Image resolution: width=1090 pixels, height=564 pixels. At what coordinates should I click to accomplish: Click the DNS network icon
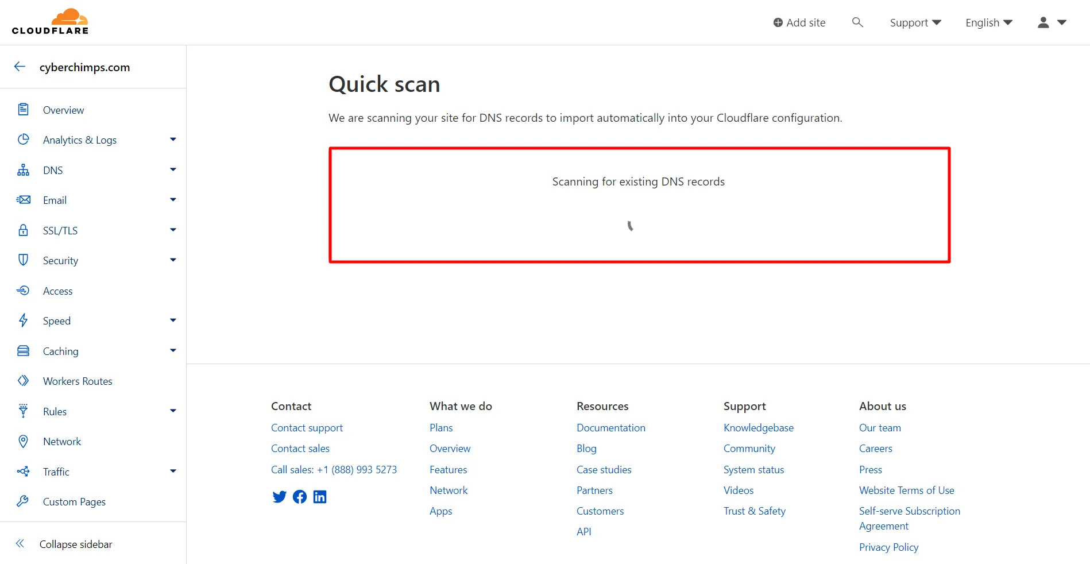point(23,170)
